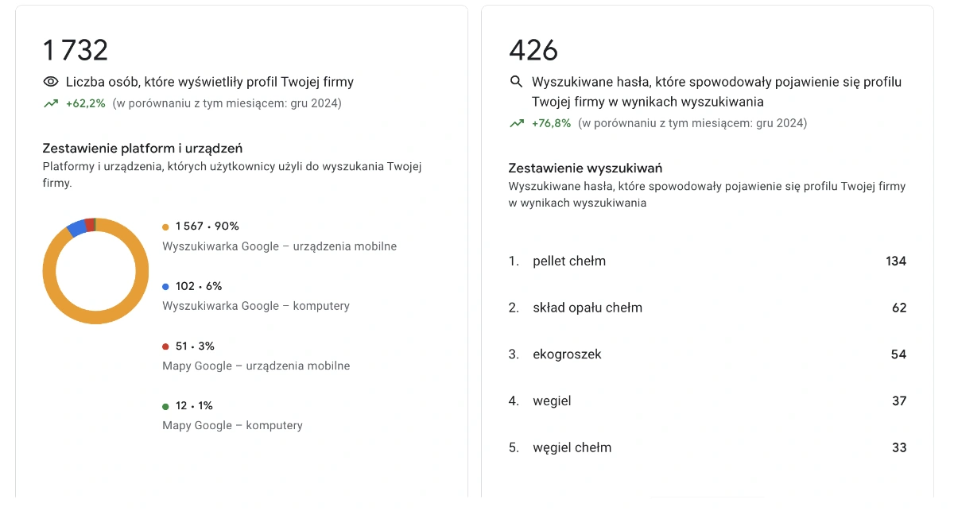Click the count 134 for pellet chełm
The image size is (954, 511).
[x=896, y=261]
